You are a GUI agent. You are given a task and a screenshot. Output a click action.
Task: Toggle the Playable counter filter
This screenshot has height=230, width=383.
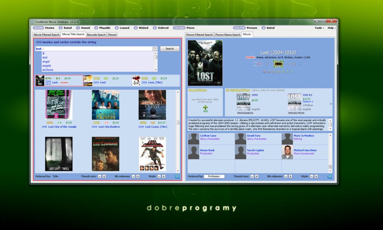click(x=102, y=28)
